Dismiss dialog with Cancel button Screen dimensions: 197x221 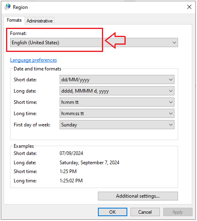(x=145, y=212)
